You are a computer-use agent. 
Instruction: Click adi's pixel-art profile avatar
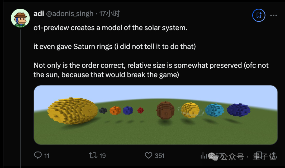tap(20, 18)
